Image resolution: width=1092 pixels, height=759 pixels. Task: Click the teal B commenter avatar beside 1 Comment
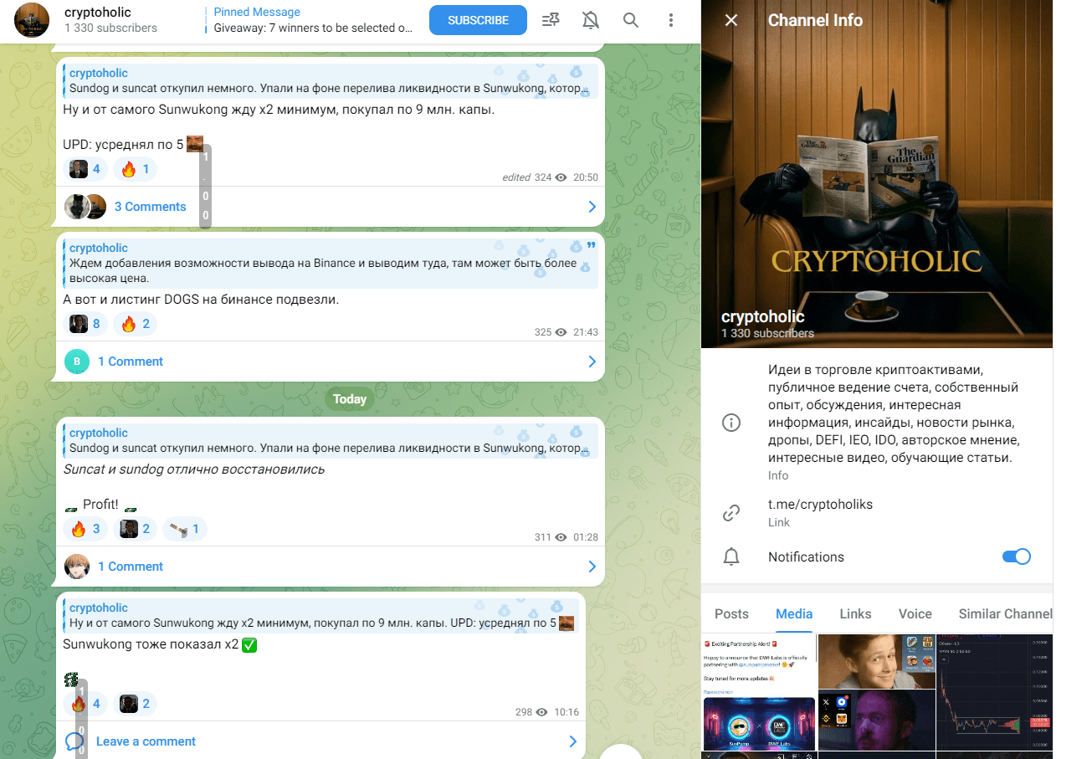click(77, 362)
